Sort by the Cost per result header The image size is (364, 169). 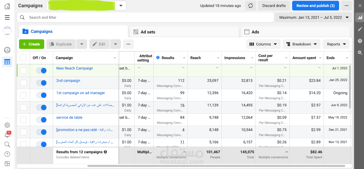(266, 58)
